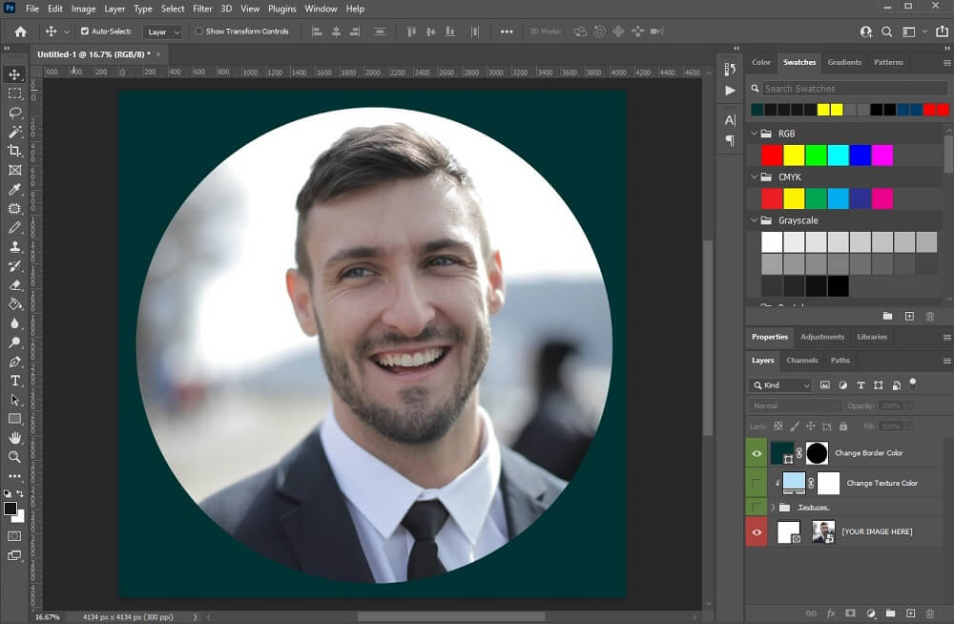Activate the Horizontal Type tool
The height and width of the screenshot is (624, 954).
14,381
